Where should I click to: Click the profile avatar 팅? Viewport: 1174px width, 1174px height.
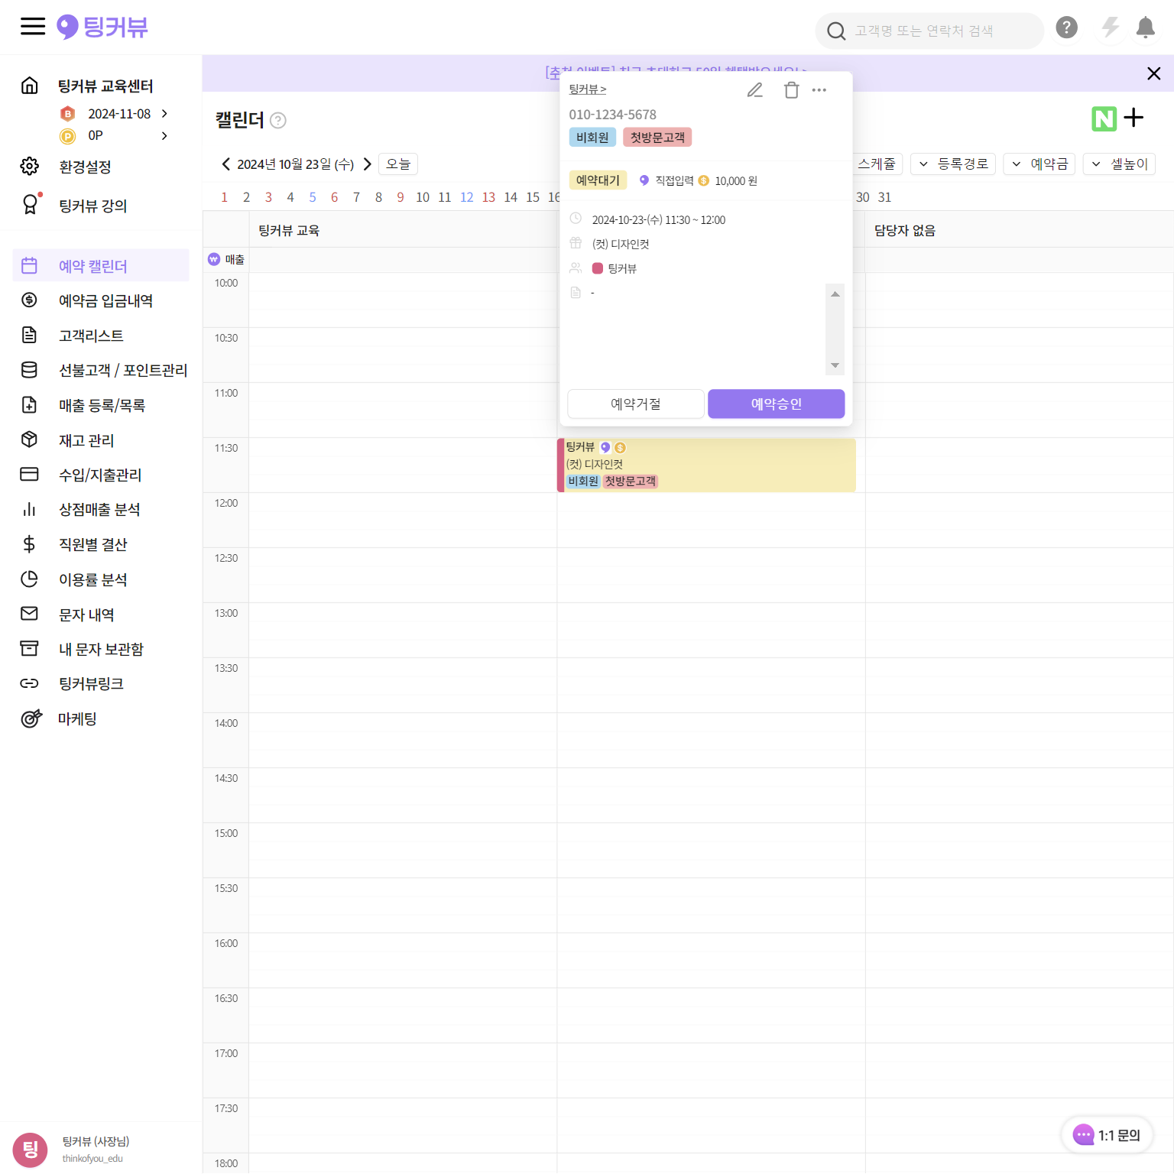coord(30,1149)
